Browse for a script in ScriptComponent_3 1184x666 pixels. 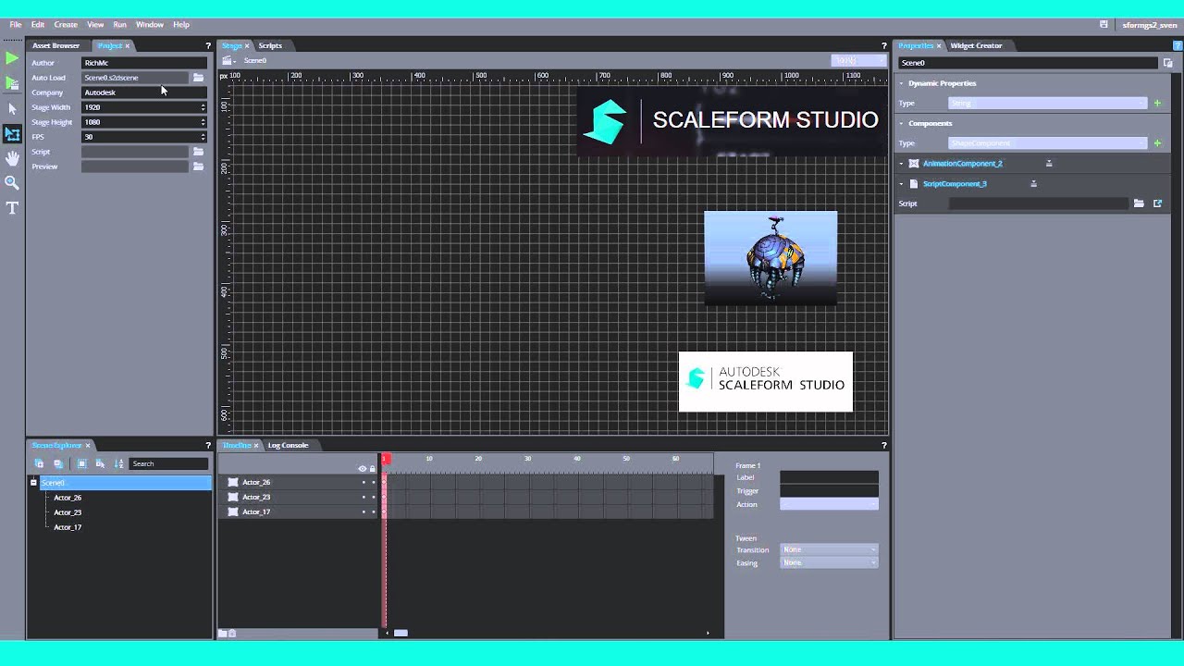(x=1139, y=203)
